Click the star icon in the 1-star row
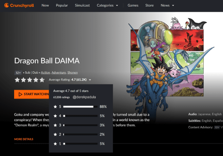This screenshot has height=156, width=223. click(x=55, y=143)
